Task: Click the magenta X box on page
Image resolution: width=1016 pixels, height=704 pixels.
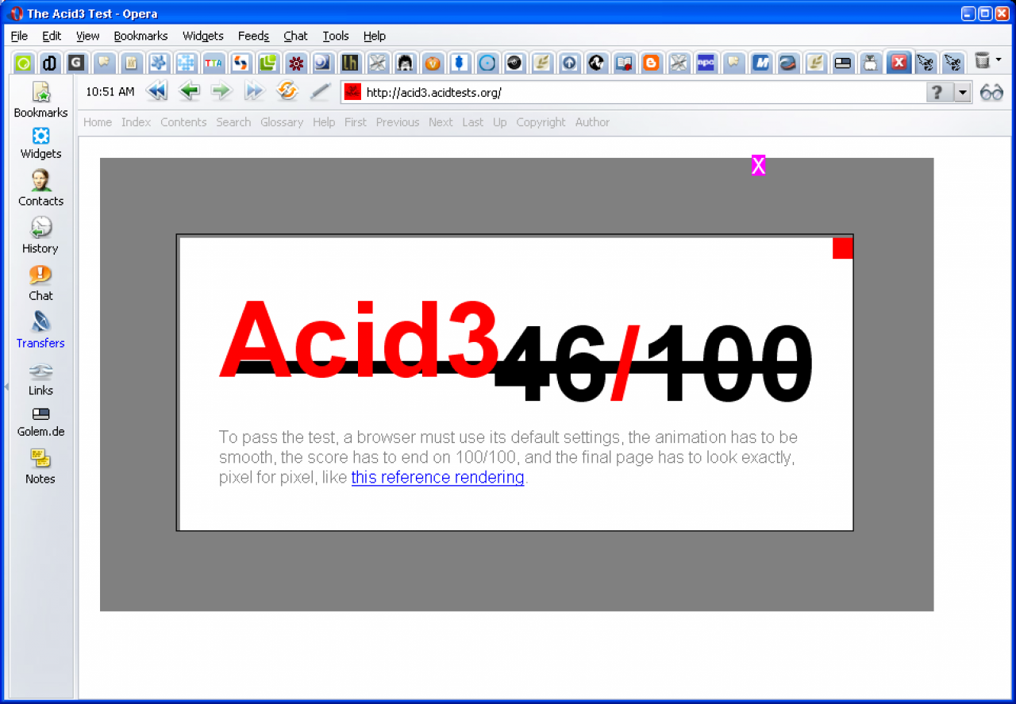Action: click(x=758, y=165)
